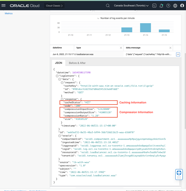Click the logid OCID value
Viewport: 186px width, 191px height.
pyautogui.click(x=119, y=149)
